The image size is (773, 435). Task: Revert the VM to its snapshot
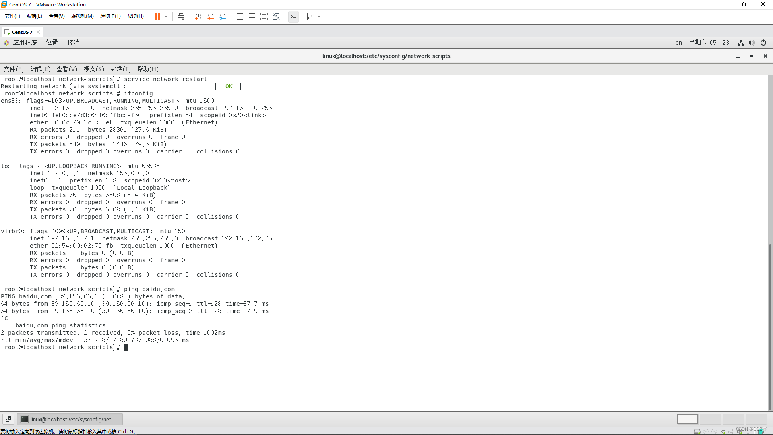[211, 17]
